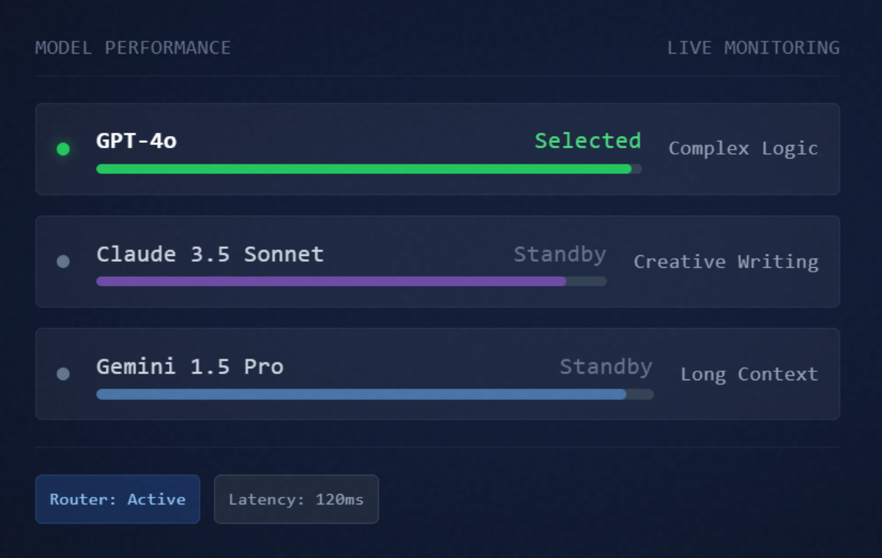Select the Gemini 1.5 Pro model name

190,366
